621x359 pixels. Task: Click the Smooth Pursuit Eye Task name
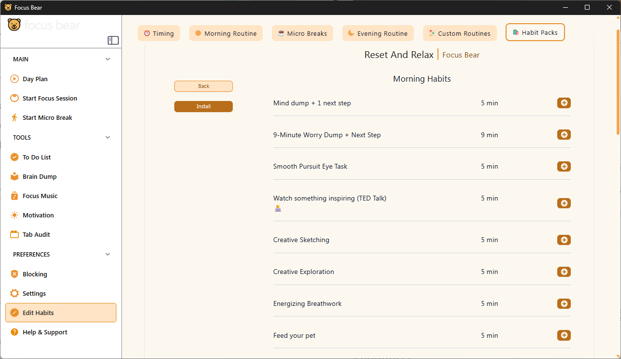[310, 166]
